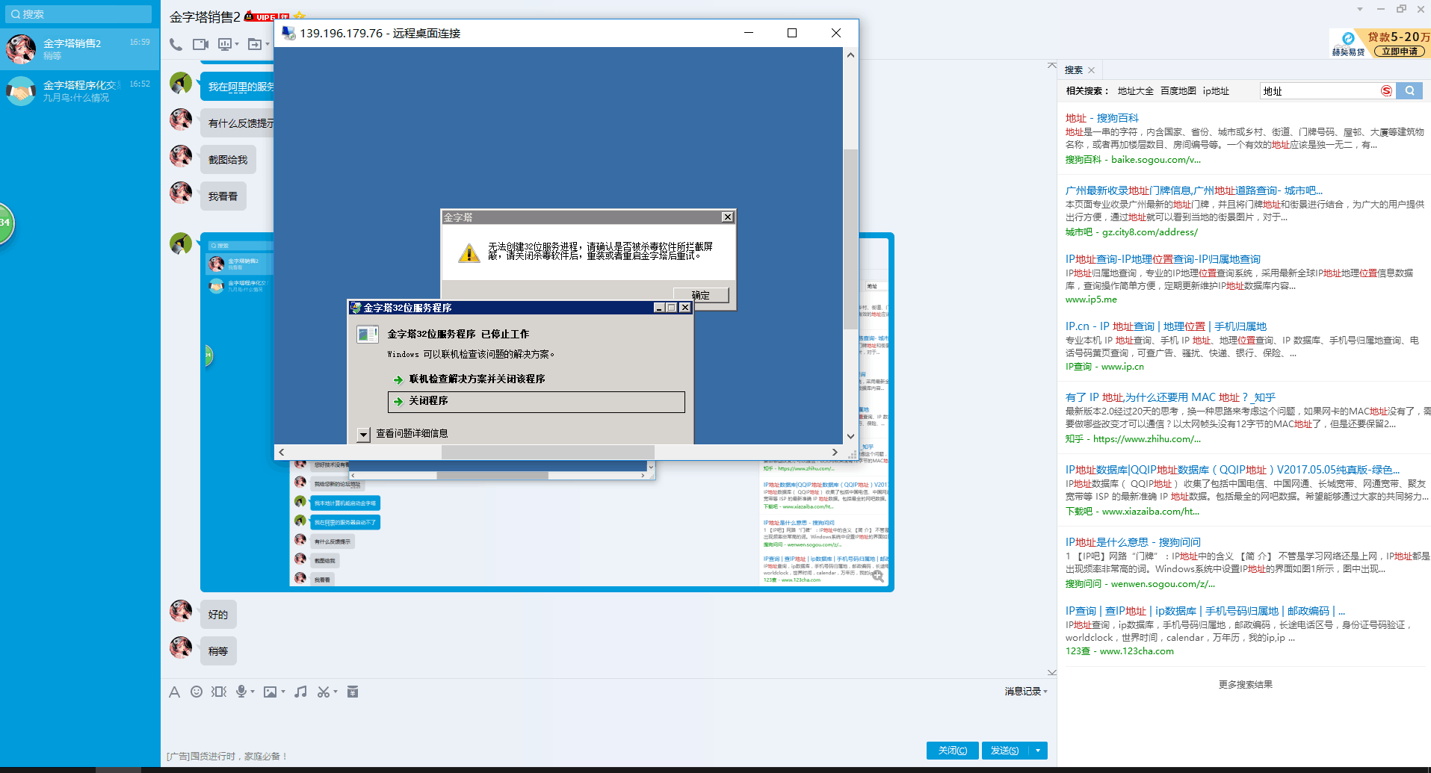The width and height of the screenshot is (1431, 773).
Task: Send a window shake with the shake icon
Action: [x=218, y=692]
